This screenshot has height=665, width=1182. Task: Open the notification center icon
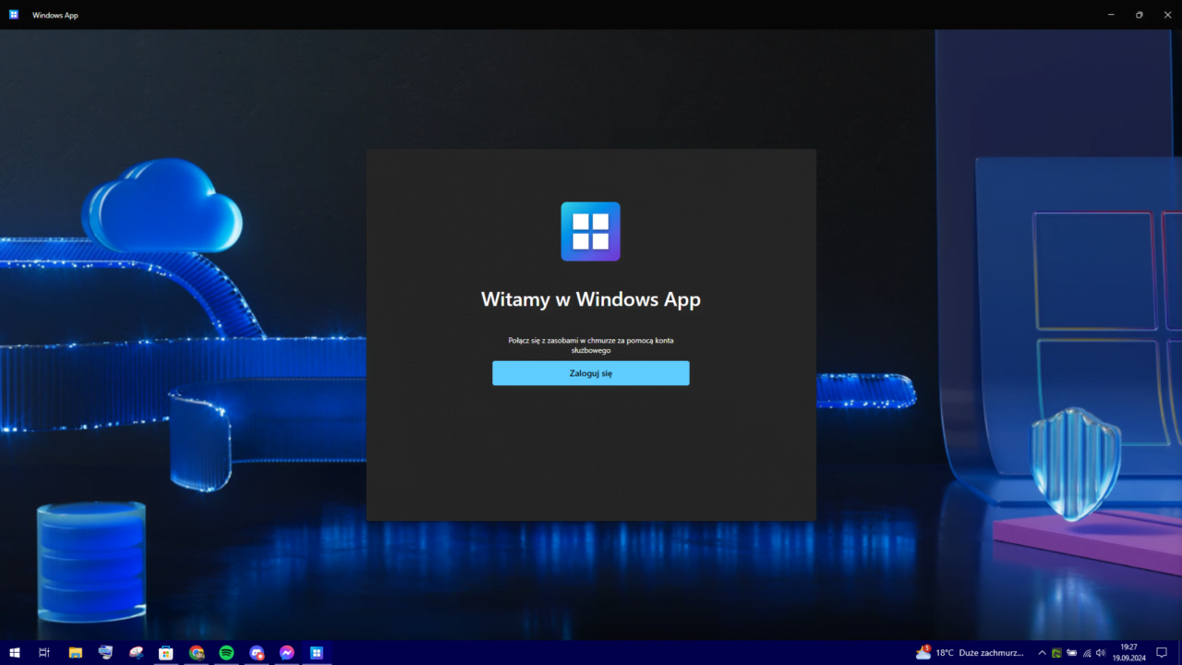click(x=1162, y=653)
